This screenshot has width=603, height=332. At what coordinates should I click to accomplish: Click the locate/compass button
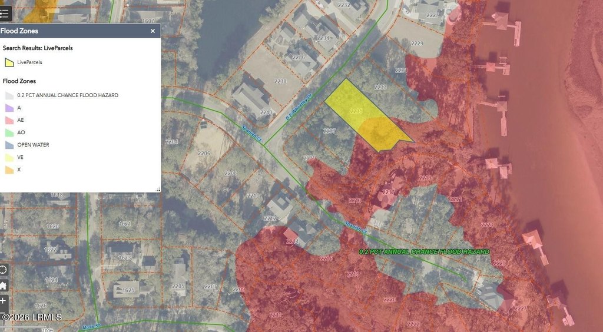pyautogui.click(x=4, y=270)
